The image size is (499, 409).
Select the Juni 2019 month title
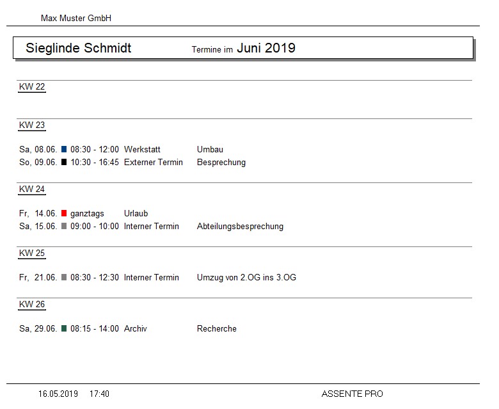(x=266, y=48)
